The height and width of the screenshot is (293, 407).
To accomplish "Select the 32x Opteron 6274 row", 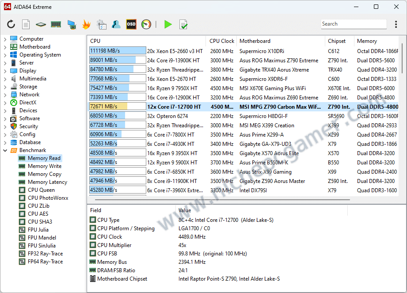I will click(x=243, y=116).
